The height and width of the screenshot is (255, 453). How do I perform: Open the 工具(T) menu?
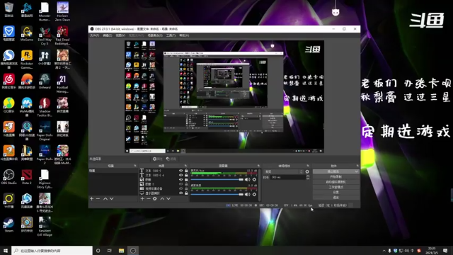point(171,35)
